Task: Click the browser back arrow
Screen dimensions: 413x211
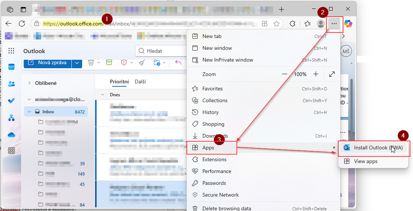Action: (9, 24)
